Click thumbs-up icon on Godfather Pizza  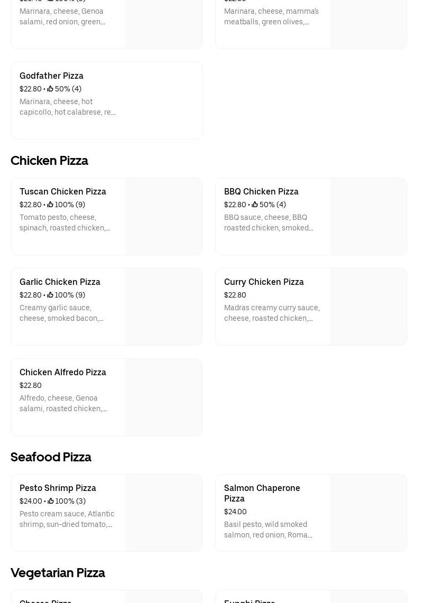[50, 89]
